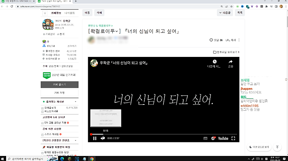This screenshot has width=288, height=161.
Task: Toggle dark mode view button
Action: (259, 147)
